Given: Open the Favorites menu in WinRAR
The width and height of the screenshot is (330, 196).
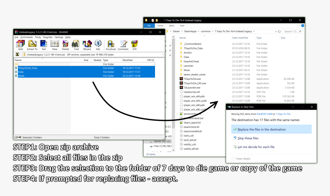Looking at the screenshot, I should click(48, 37).
